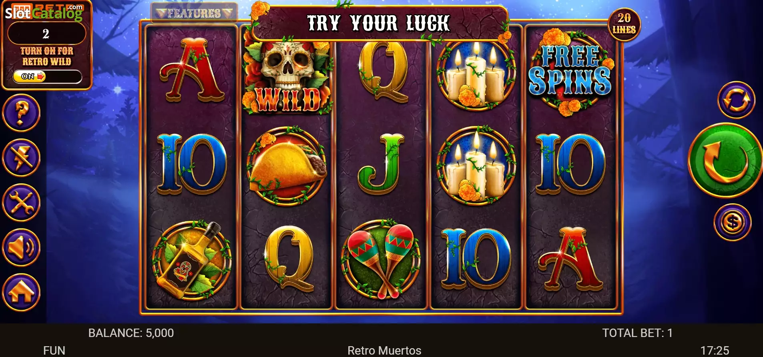
Task: Open the wrench settings button
Action: (x=21, y=203)
